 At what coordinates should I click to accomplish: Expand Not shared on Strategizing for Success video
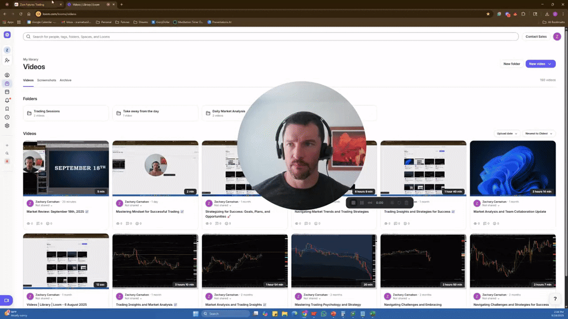click(222, 205)
